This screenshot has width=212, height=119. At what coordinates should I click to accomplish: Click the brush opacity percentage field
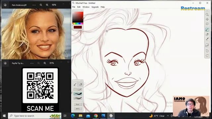pyautogui.click(x=78, y=109)
